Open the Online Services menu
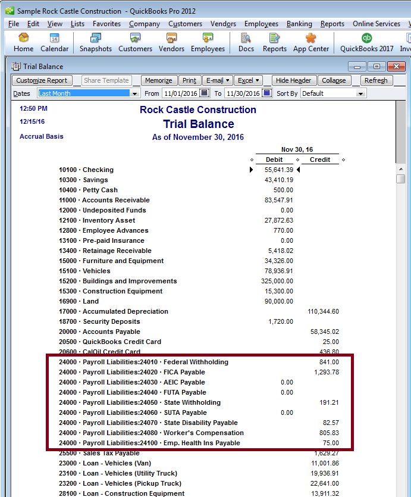This screenshot has width=411, height=497. click(x=377, y=24)
